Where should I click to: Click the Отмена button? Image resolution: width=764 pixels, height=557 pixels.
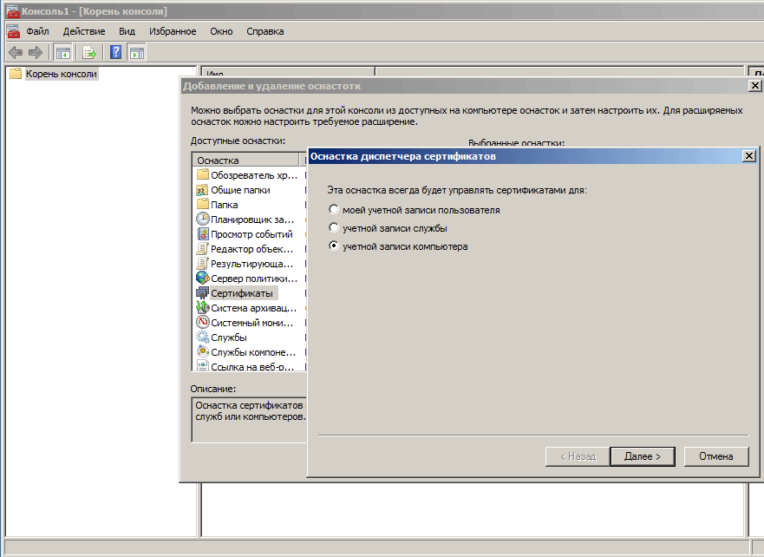[x=716, y=456]
